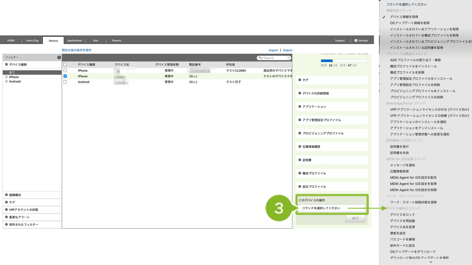The image size is (472, 265).
Task: Click the Android filter plus icon
Action: pyautogui.click(x=6, y=81)
